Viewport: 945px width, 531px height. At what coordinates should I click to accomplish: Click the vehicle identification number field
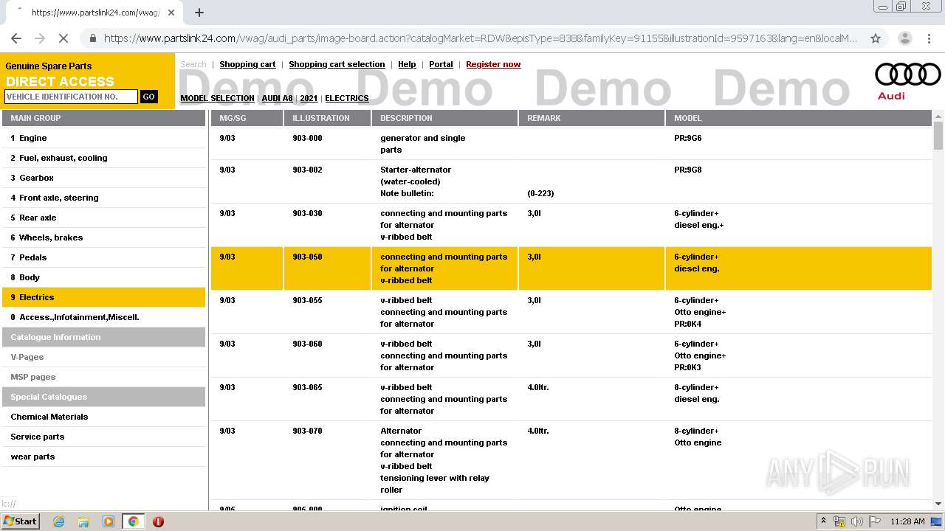click(71, 97)
